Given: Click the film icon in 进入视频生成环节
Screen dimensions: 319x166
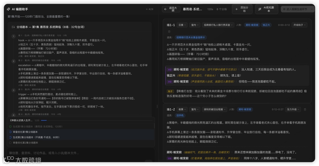Looking at the screenshot, I should [x=284, y=9].
